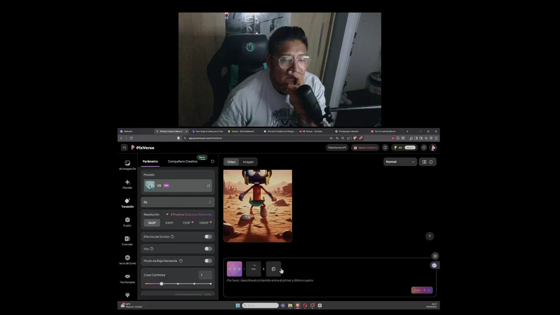This screenshot has height=315, width=560.
Task: Switch to the Restream browser tab
Action: coord(136,131)
